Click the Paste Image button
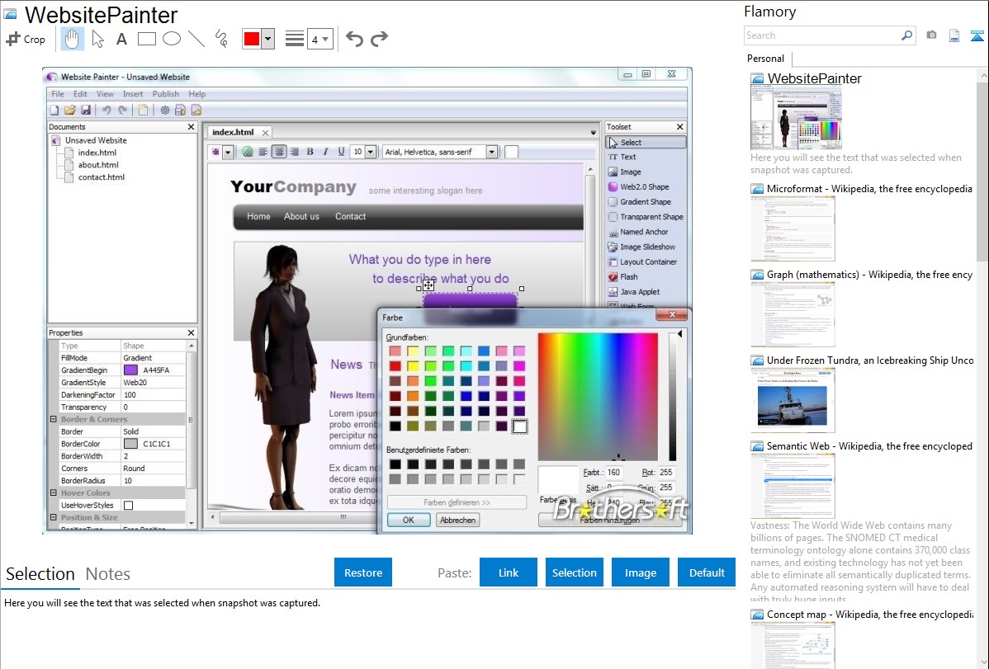 coord(641,572)
